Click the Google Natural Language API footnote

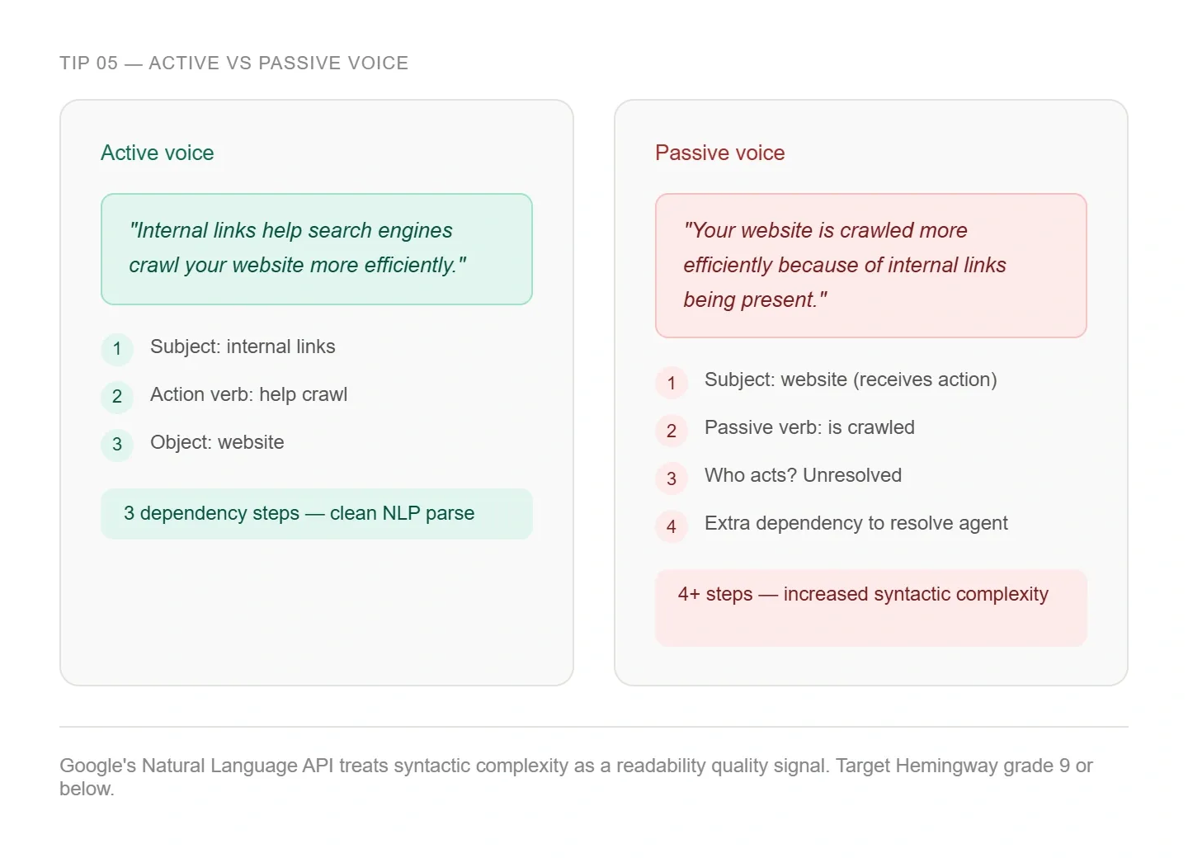pyautogui.click(x=576, y=776)
